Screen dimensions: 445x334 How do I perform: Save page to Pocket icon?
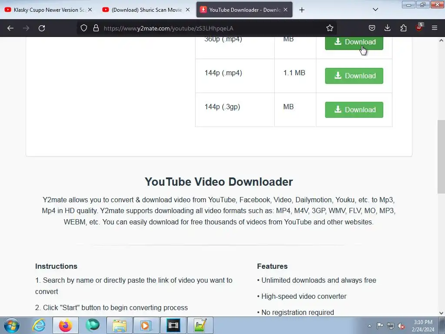[372, 28]
